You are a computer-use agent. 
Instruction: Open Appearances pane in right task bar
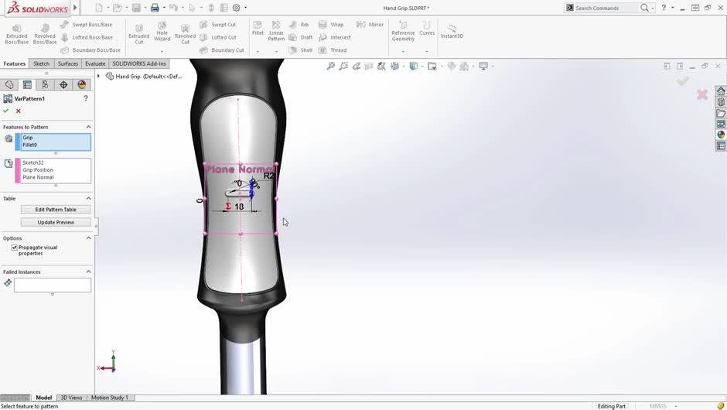tap(721, 135)
